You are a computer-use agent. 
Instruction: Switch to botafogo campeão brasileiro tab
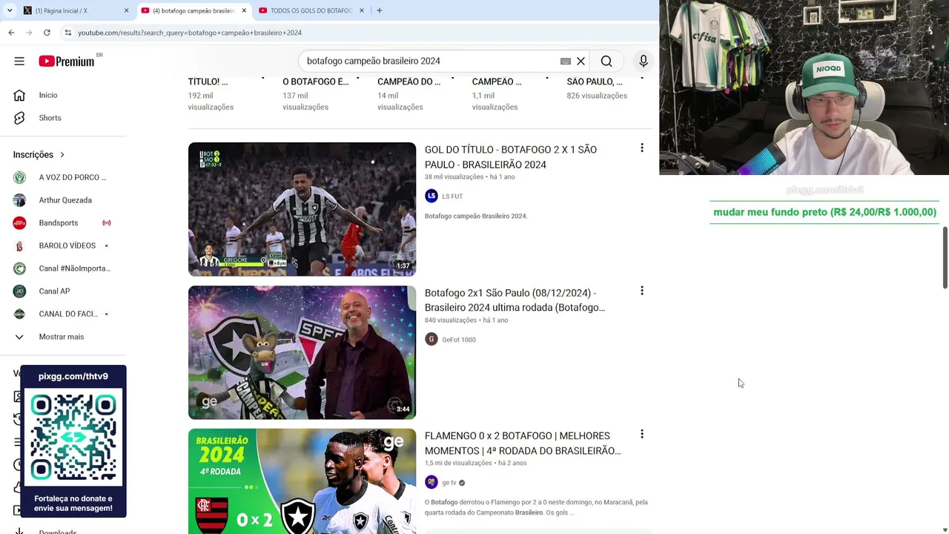pyautogui.click(x=194, y=10)
